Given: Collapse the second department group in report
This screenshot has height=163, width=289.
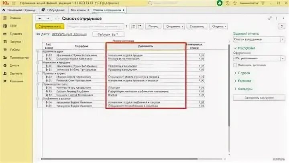Looking at the screenshot, I should (38, 63).
